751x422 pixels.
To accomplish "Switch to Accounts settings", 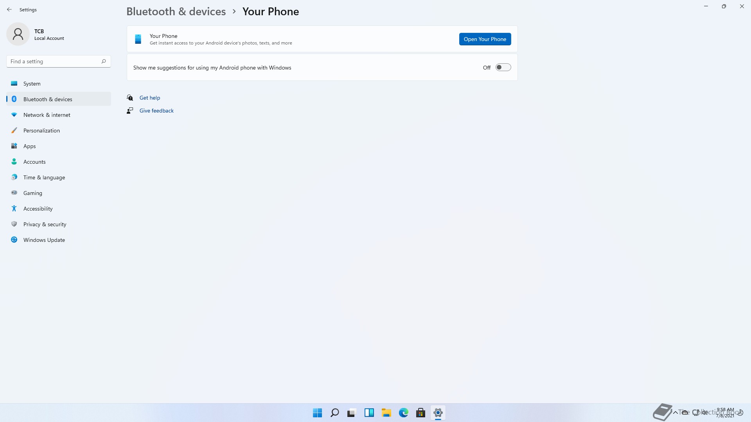I will pyautogui.click(x=59, y=161).
